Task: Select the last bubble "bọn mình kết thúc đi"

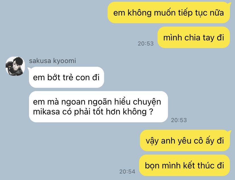Action: tap(184, 165)
